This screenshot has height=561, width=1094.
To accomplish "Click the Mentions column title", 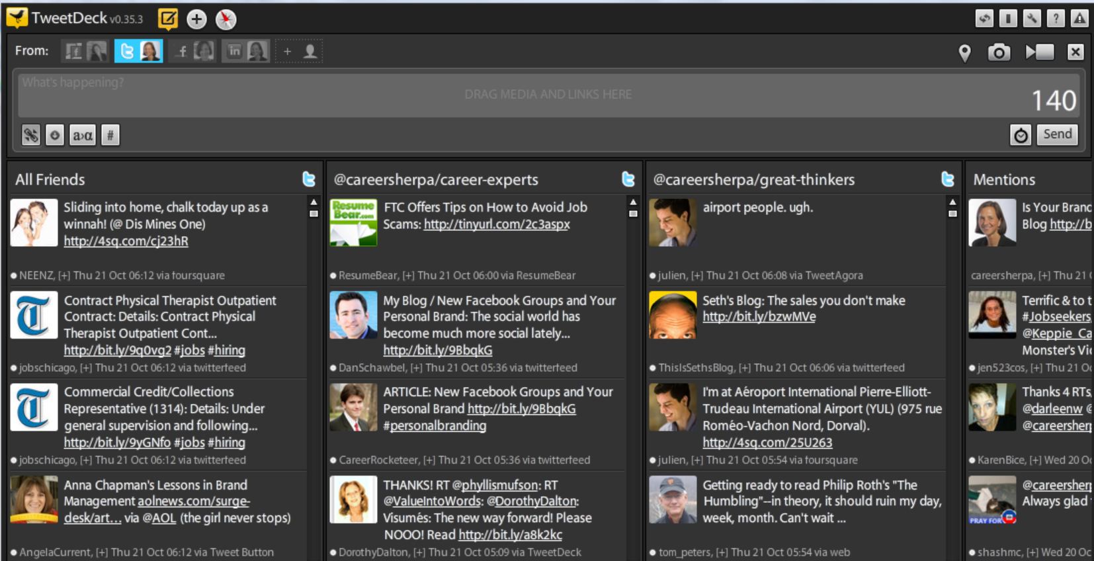I will (1004, 180).
